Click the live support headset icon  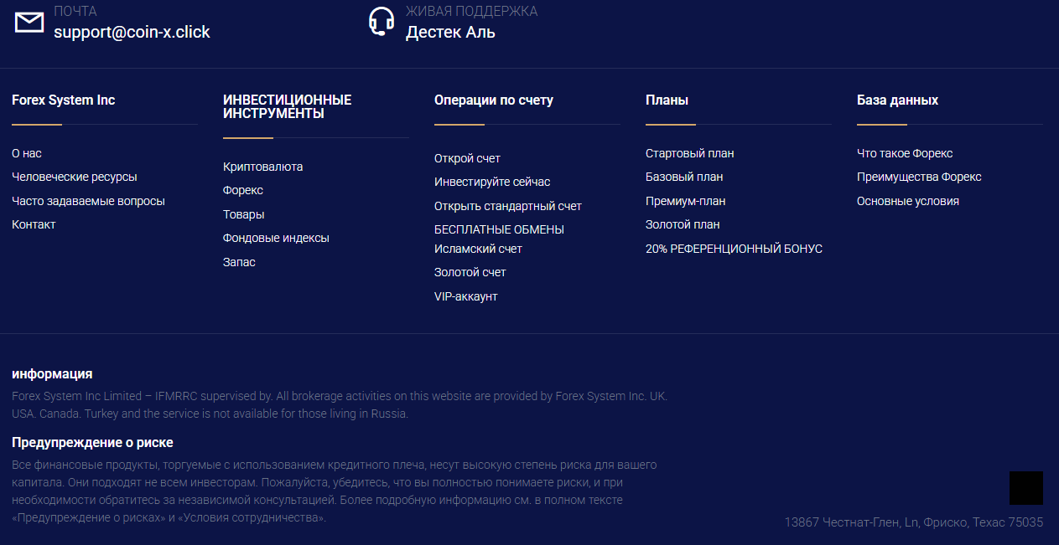(x=382, y=22)
